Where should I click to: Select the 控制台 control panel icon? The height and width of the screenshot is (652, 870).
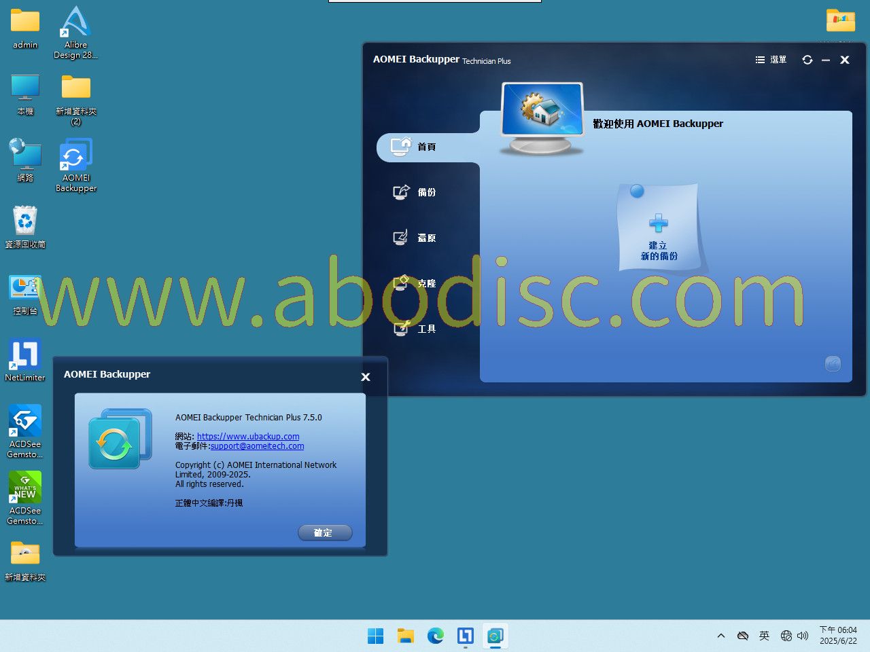[x=25, y=294]
